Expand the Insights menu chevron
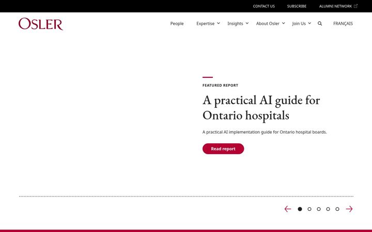372x232 pixels. pyautogui.click(x=247, y=23)
